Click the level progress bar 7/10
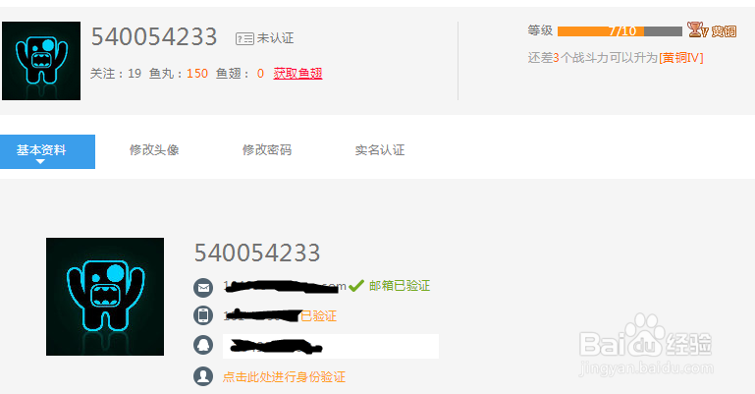Image resolution: width=755 pixels, height=394 pixels. [x=620, y=31]
